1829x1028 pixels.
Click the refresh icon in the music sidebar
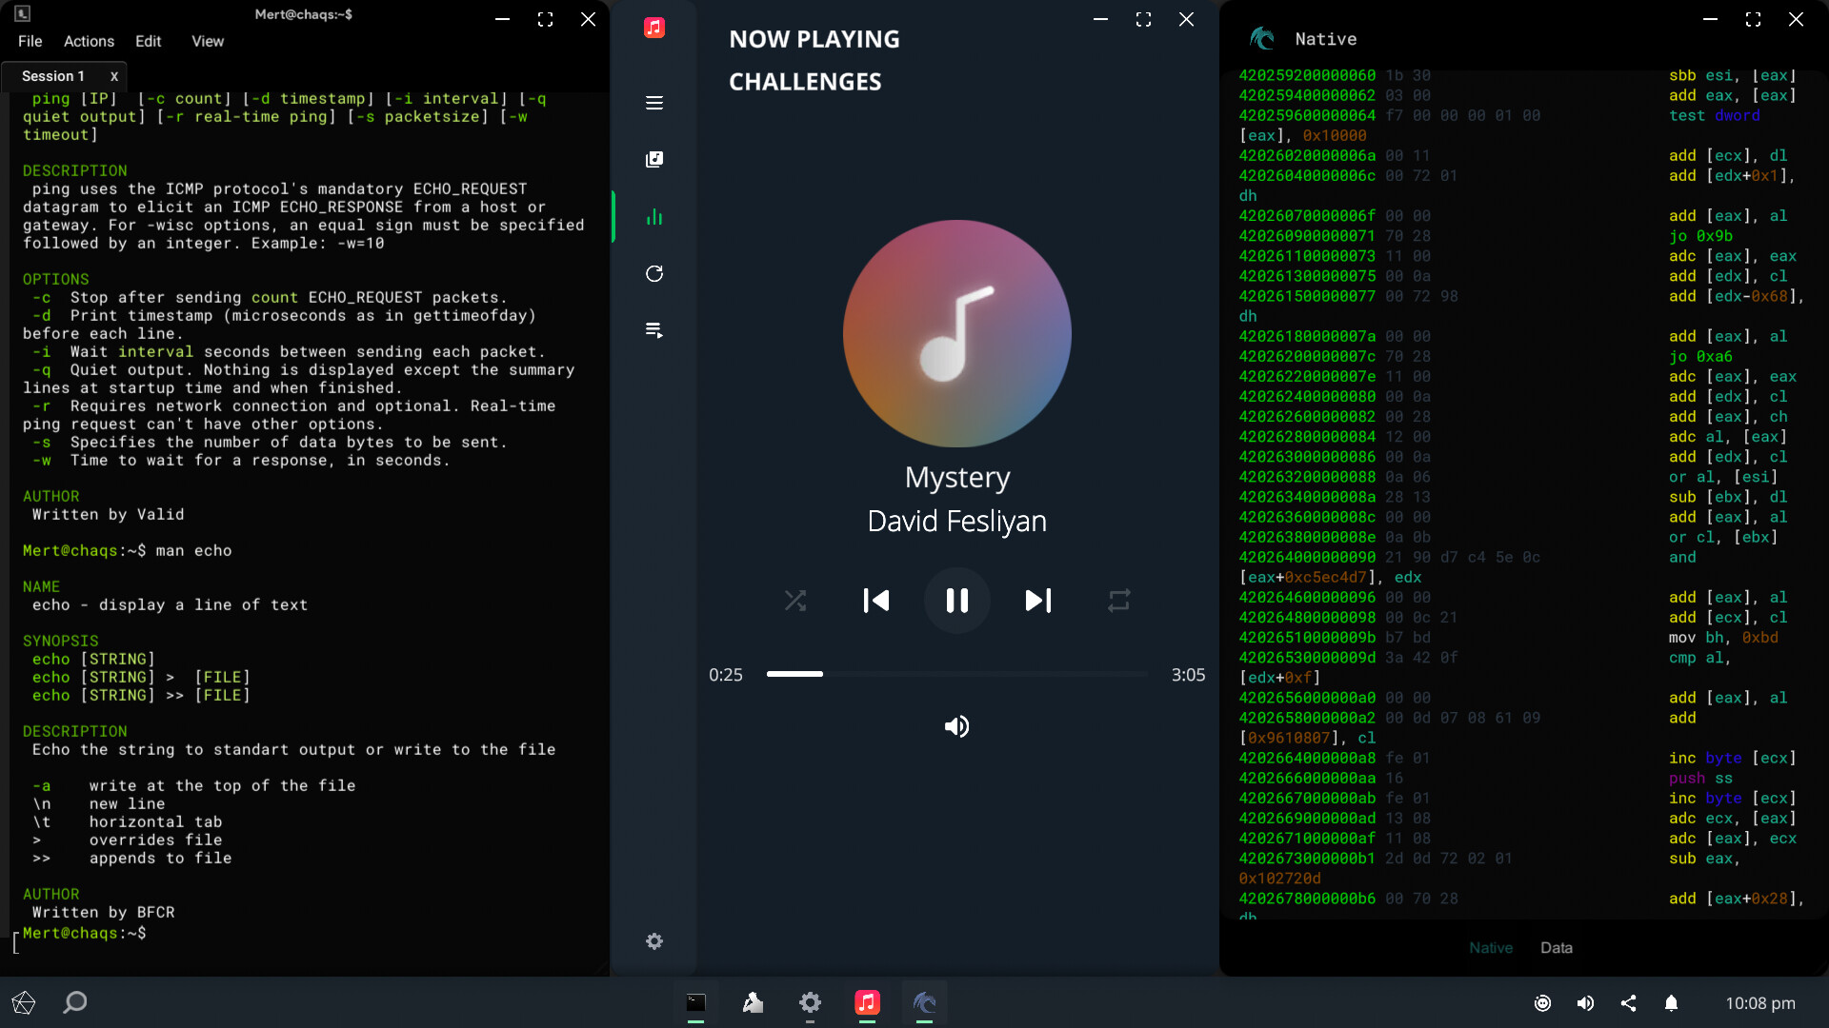(654, 273)
